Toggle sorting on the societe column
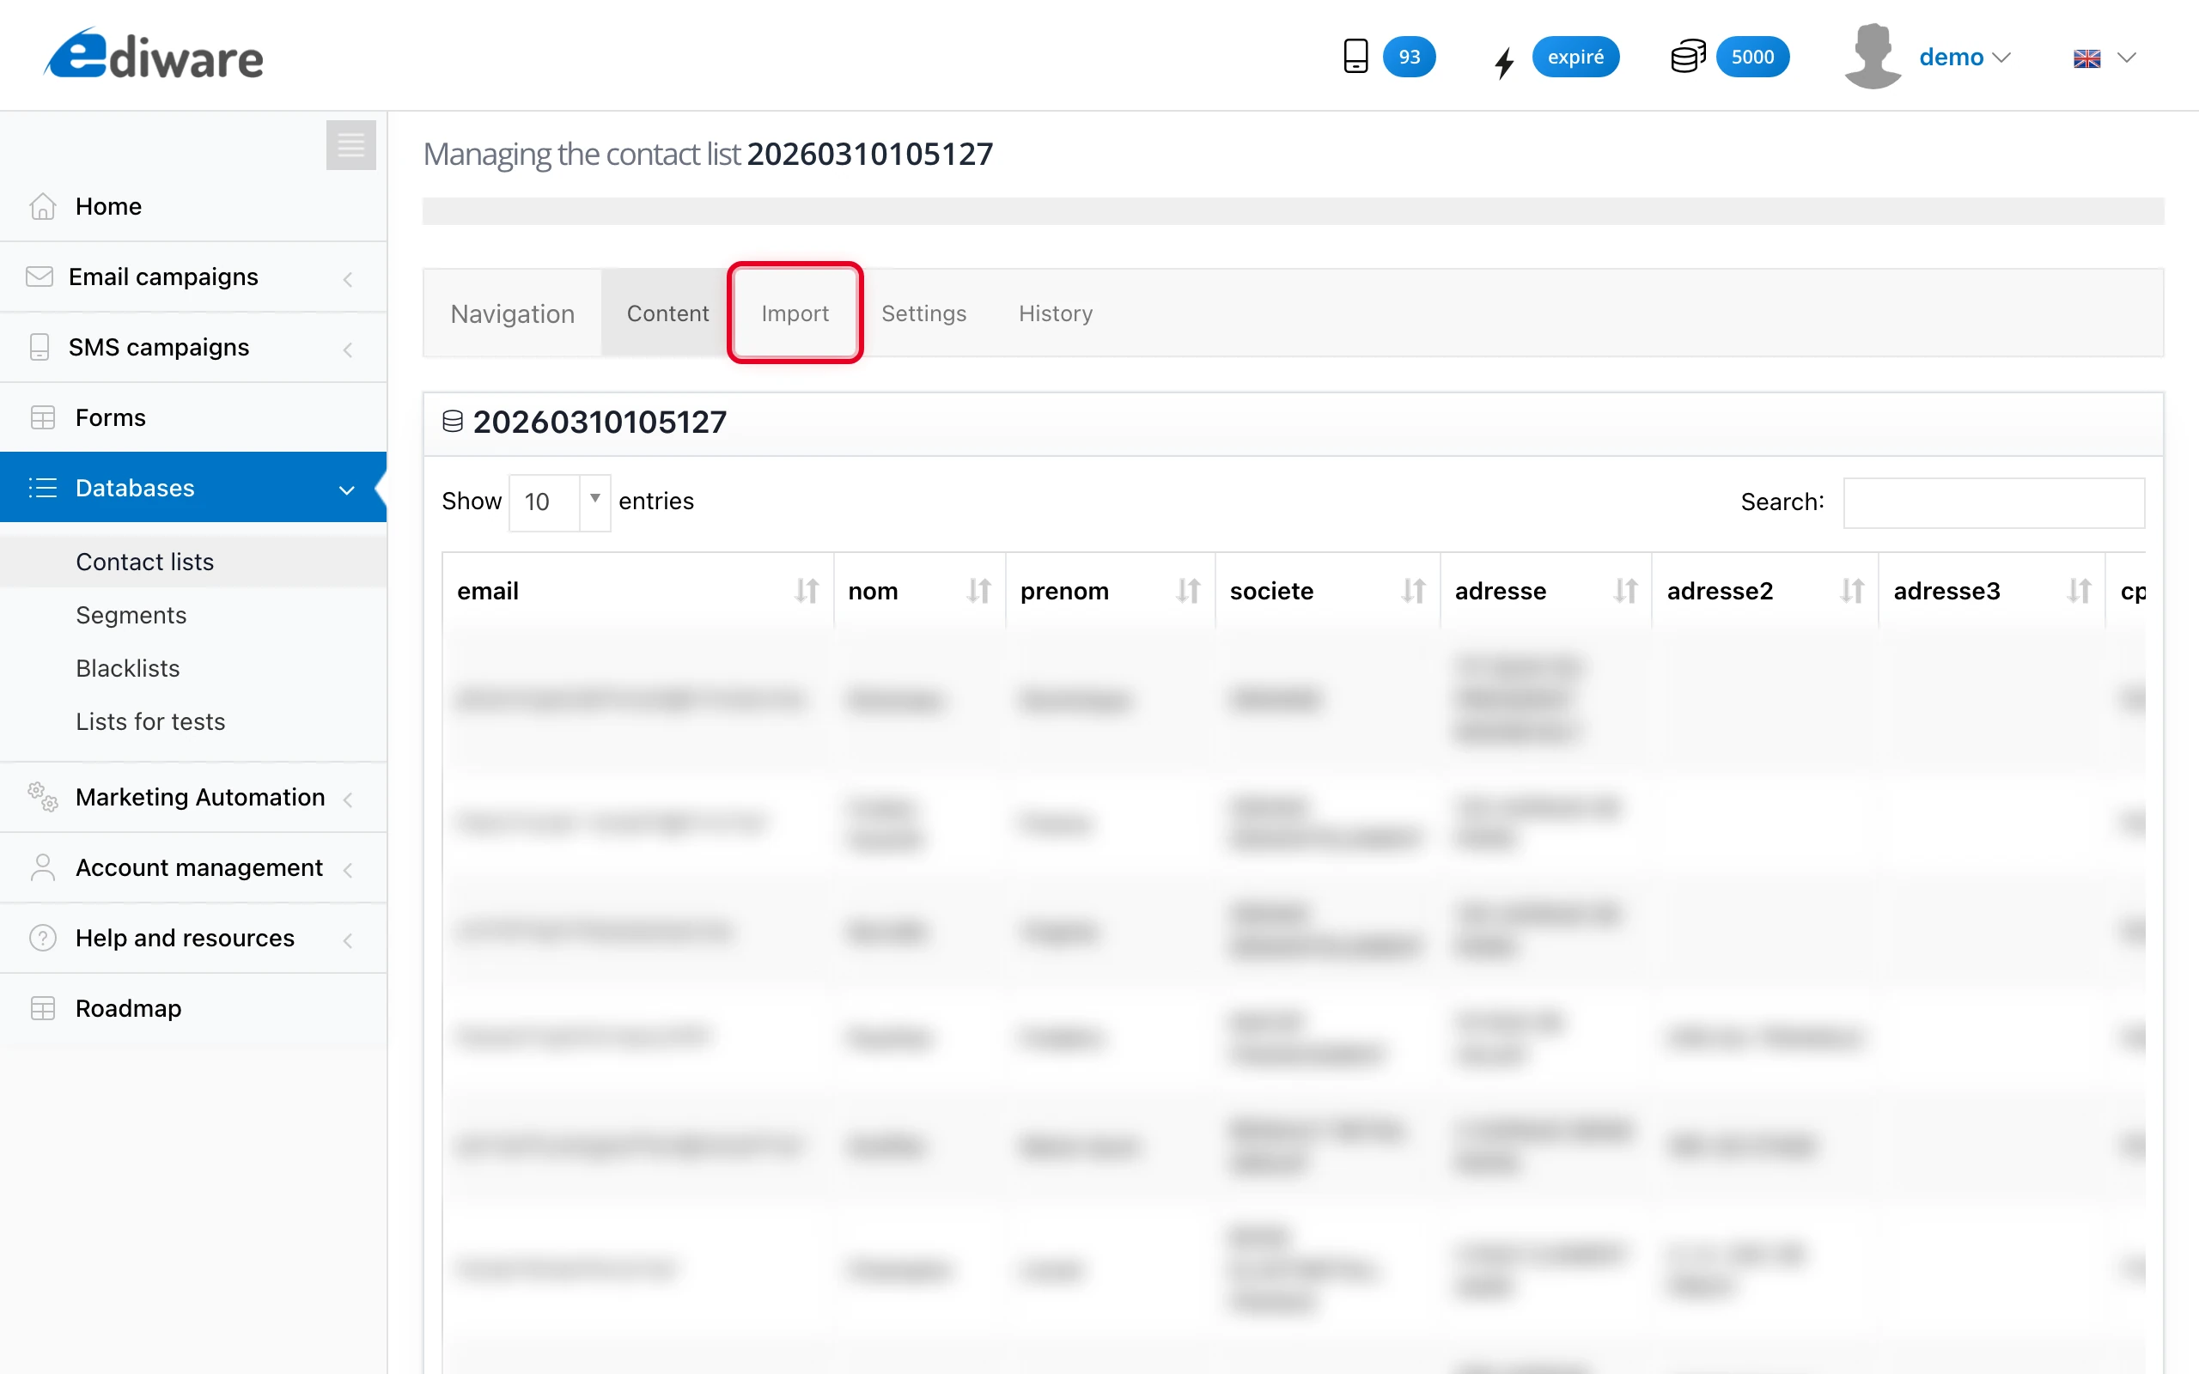 coord(1412,591)
